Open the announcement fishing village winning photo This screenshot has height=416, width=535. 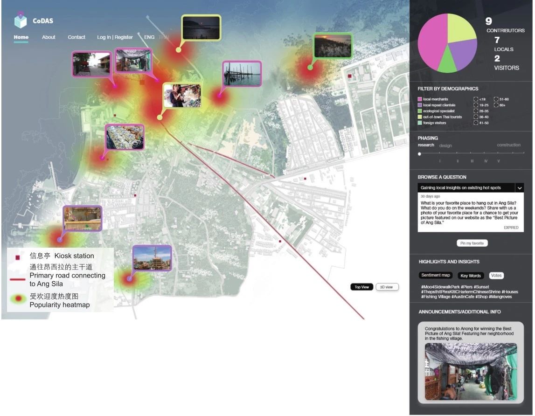471,371
